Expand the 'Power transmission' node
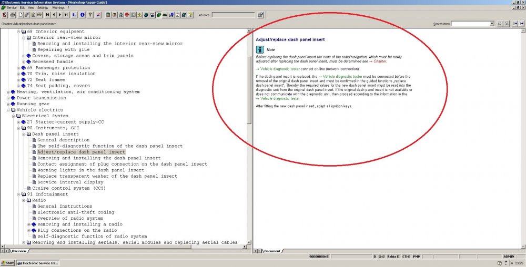Screen dimensions: 526x267 [x=8, y=98]
